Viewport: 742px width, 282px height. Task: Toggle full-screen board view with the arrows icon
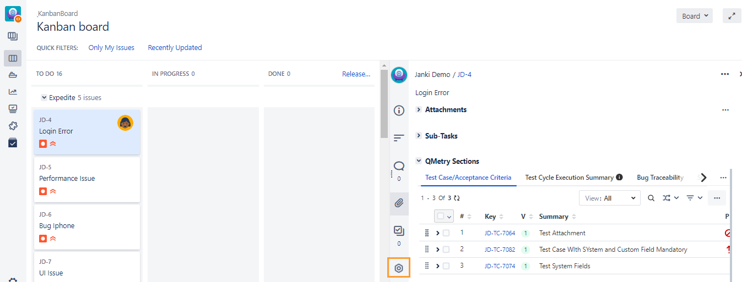732,16
